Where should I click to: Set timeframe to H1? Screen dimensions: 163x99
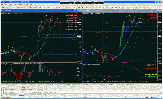[103, 7]
